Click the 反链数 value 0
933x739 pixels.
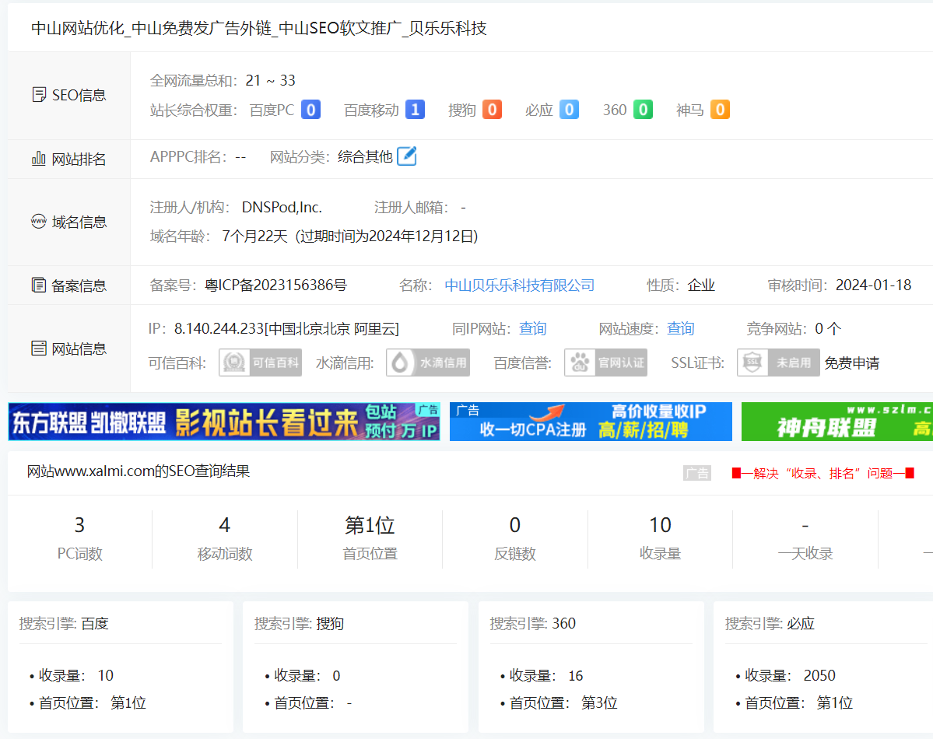[x=514, y=525]
